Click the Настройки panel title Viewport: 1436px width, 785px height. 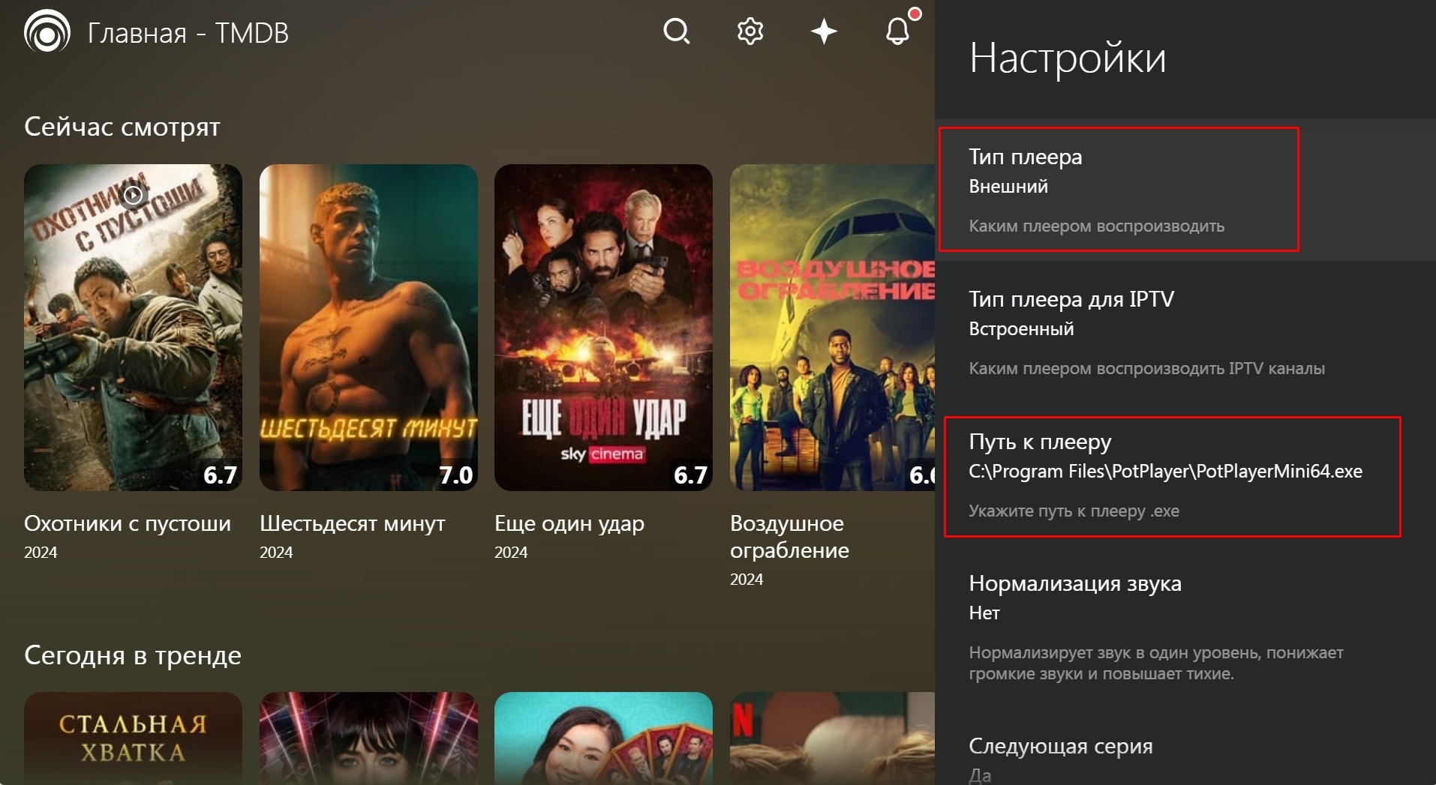click(x=1068, y=58)
